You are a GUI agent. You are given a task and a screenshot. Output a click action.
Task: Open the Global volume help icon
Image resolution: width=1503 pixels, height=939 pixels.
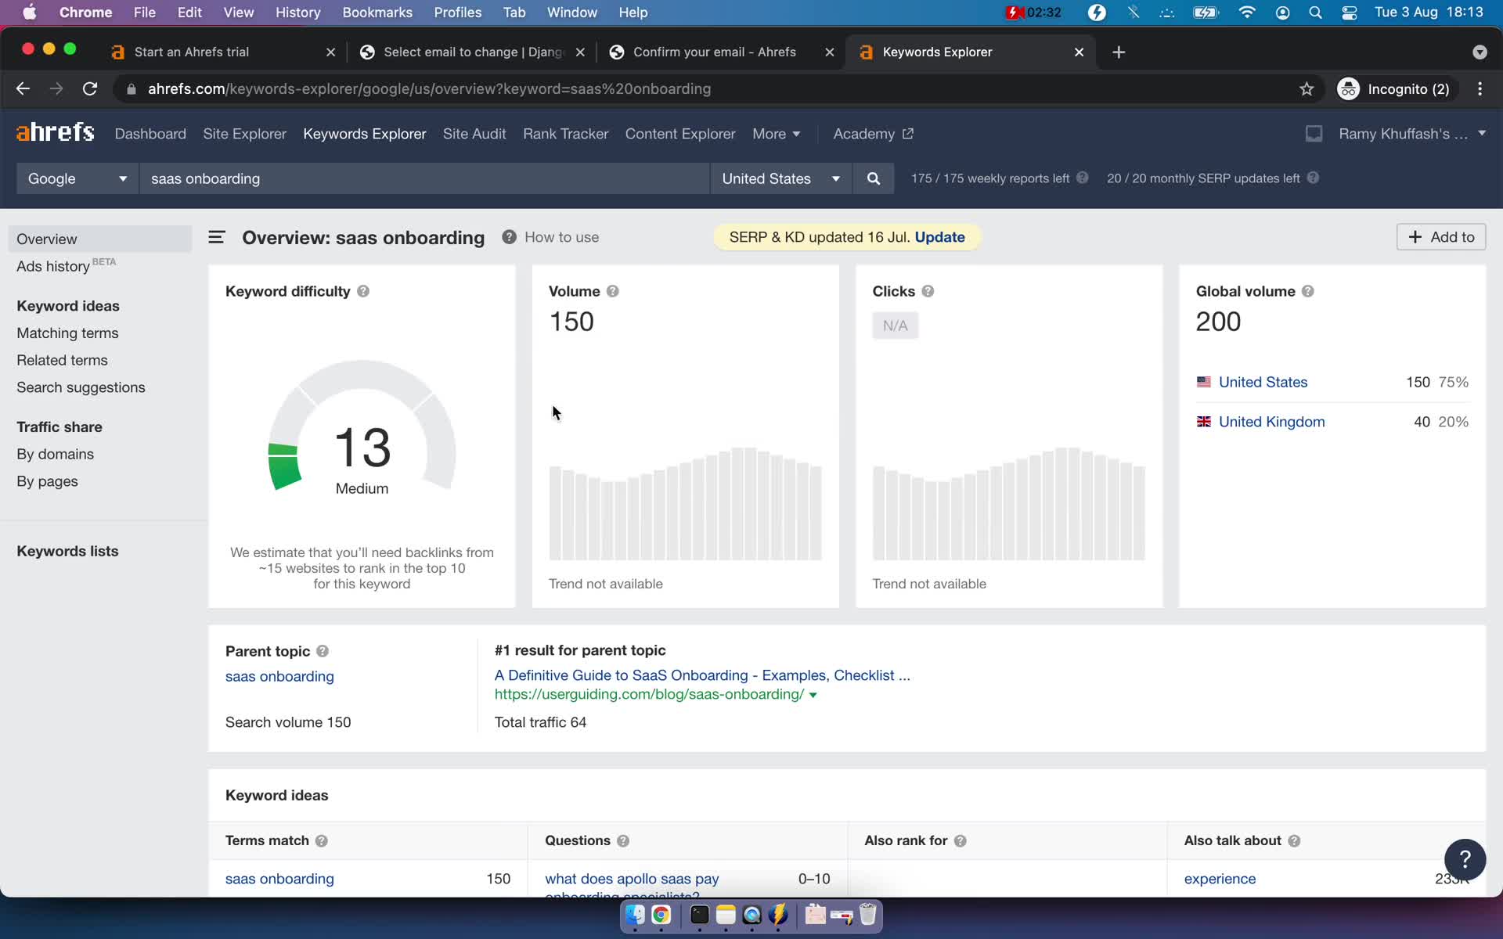tap(1308, 291)
